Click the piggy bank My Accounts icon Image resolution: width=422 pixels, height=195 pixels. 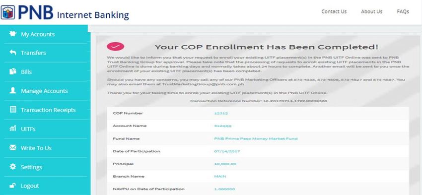pos(12,34)
